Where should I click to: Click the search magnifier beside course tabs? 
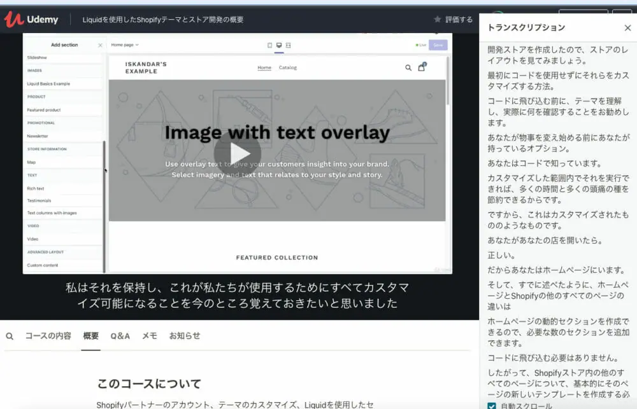10,336
